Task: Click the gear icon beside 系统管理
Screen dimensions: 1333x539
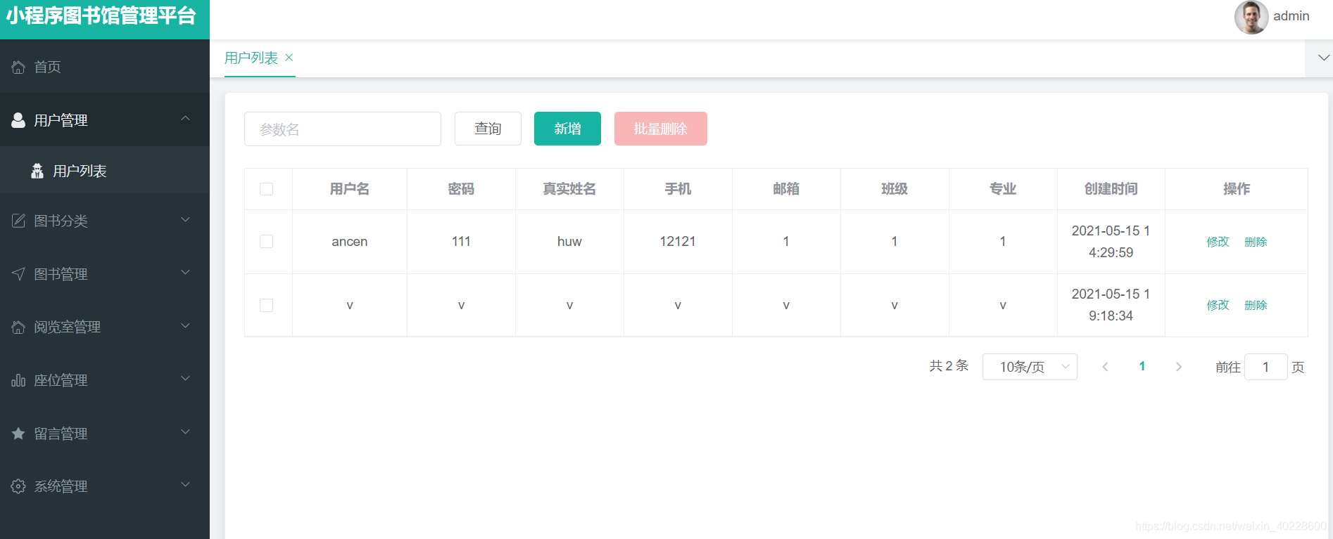Action: pos(18,486)
